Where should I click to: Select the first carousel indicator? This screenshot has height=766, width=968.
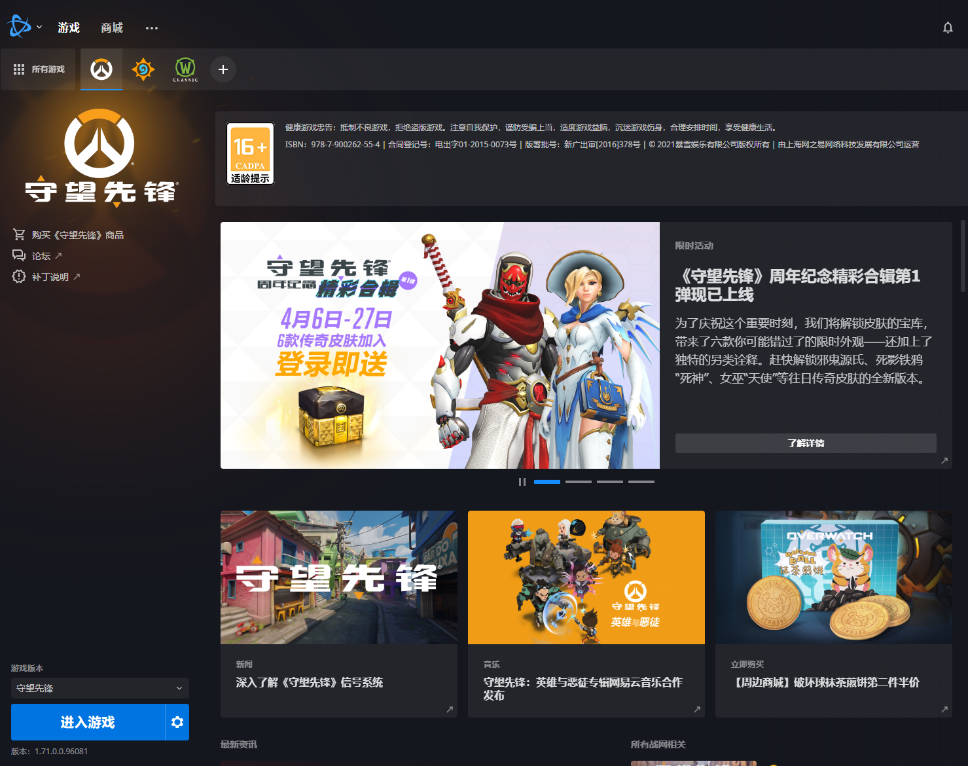(x=547, y=482)
